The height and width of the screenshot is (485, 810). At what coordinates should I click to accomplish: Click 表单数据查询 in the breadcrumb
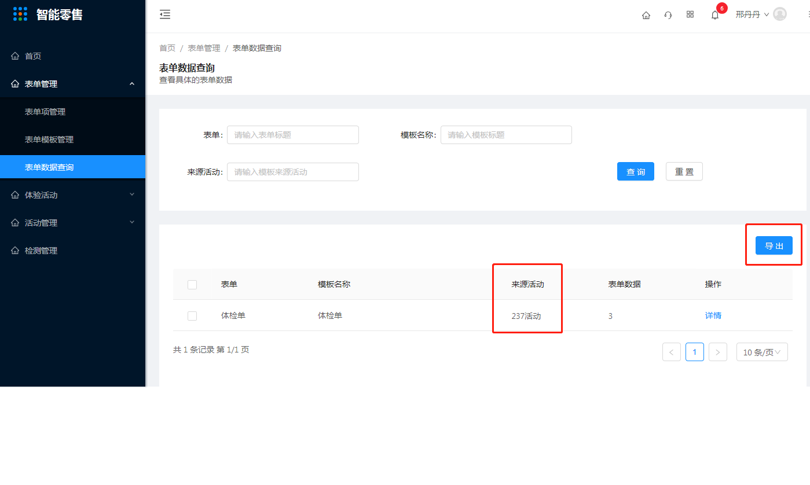pyautogui.click(x=257, y=48)
